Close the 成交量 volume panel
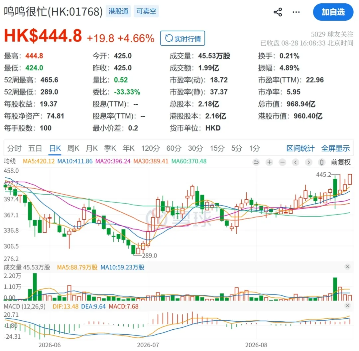Image resolution: width=359 pixels, height=351 pixels. [x=347, y=267]
